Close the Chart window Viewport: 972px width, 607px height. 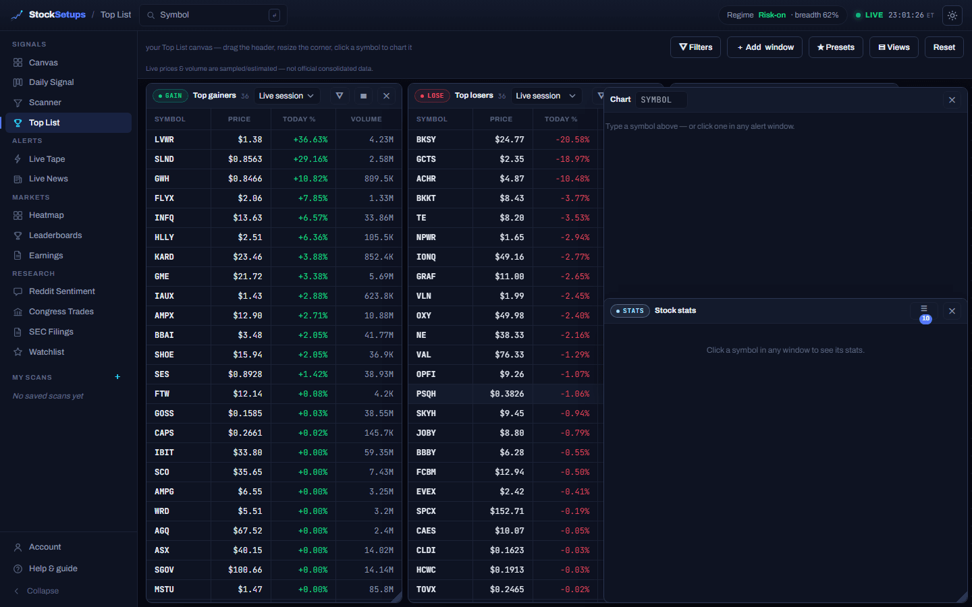952,100
